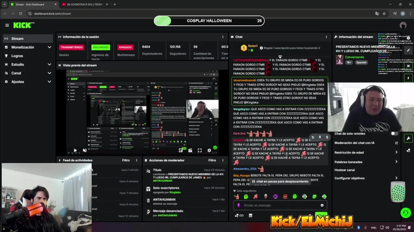Open Filtro in Feed de actividades
This screenshot has height=232, width=414.
point(126,160)
